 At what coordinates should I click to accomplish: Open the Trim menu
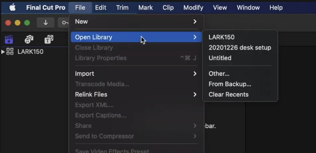122,8
